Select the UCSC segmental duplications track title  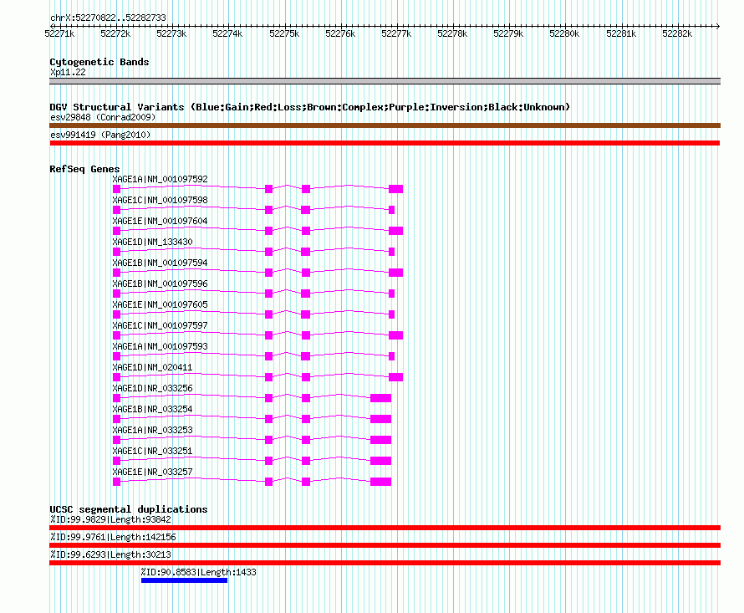click(129, 509)
